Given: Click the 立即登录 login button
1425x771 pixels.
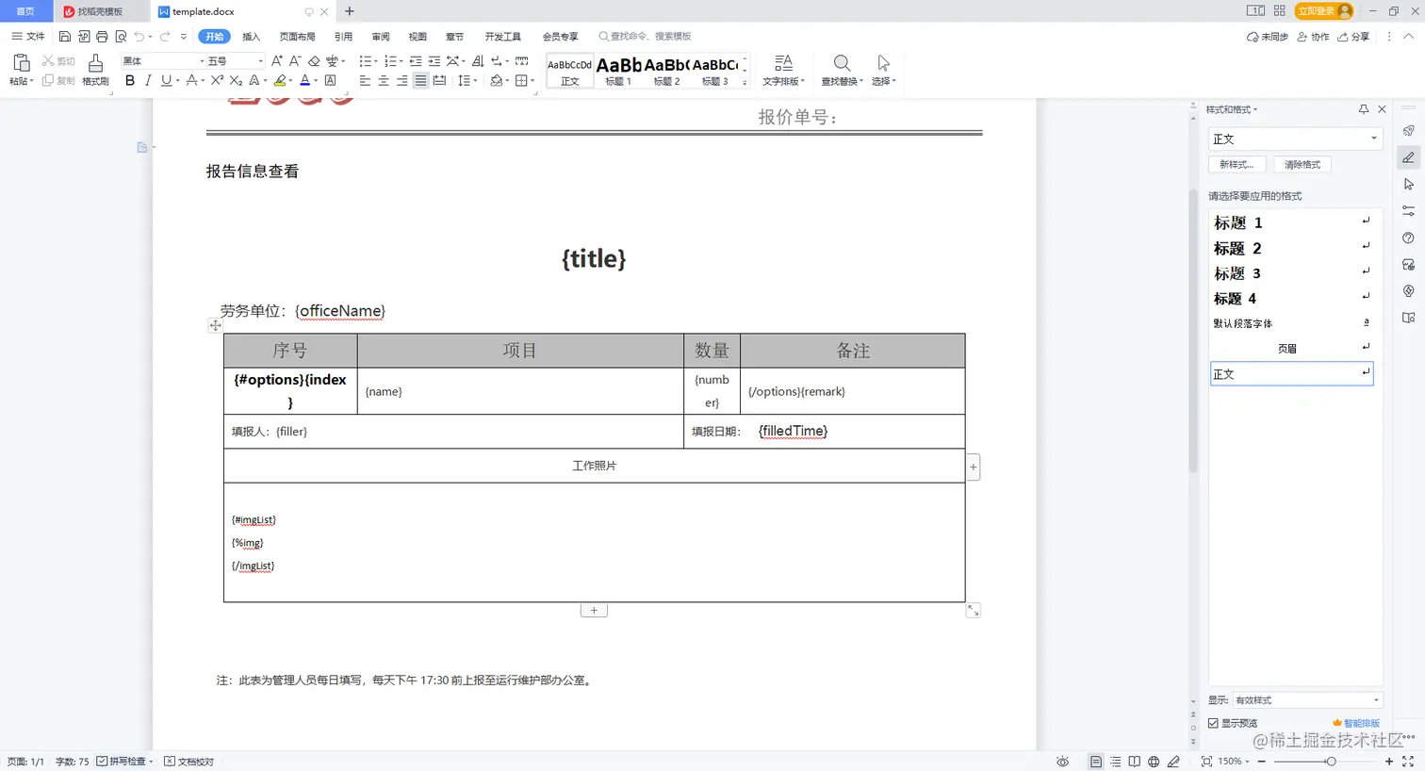Looking at the screenshot, I should 1324,11.
